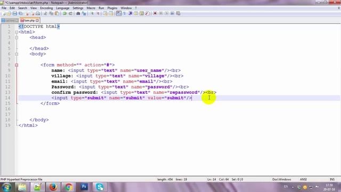This screenshot has height=192, width=341.
Task: Click the Dos\Windows line ending in status bar
Action: point(282,180)
